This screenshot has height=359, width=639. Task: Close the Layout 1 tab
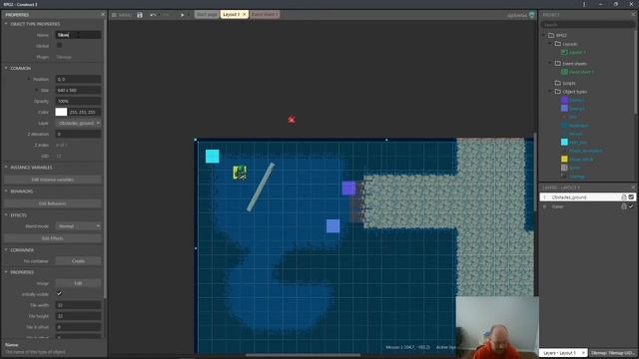click(x=245, y=14)
